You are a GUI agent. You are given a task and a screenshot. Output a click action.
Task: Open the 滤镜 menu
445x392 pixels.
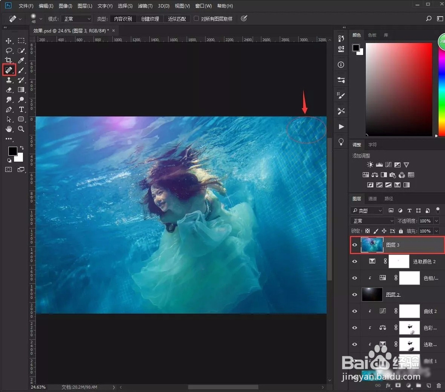tap(144, 6)
